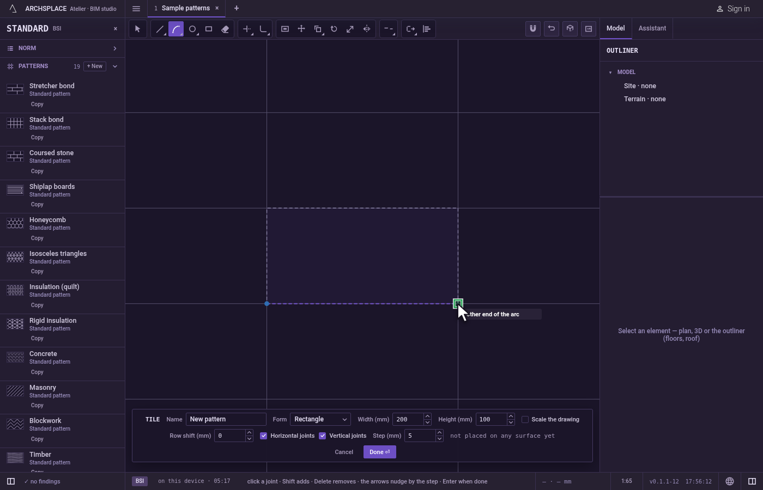This screenshot has height=490, width=763.
Task: Select the Mirror/flip tool
Action: [366, 29]
